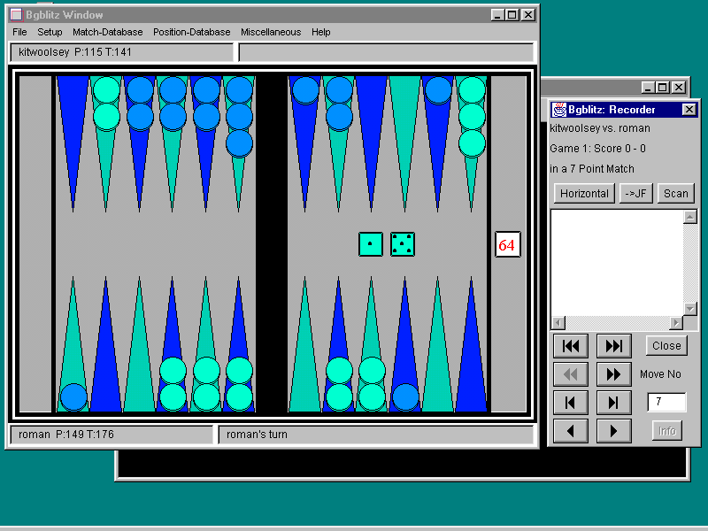The width and height of the screenshot is (708, 531).
Task: Click the doubling cube showing 64
Action: tap(507, 244)
